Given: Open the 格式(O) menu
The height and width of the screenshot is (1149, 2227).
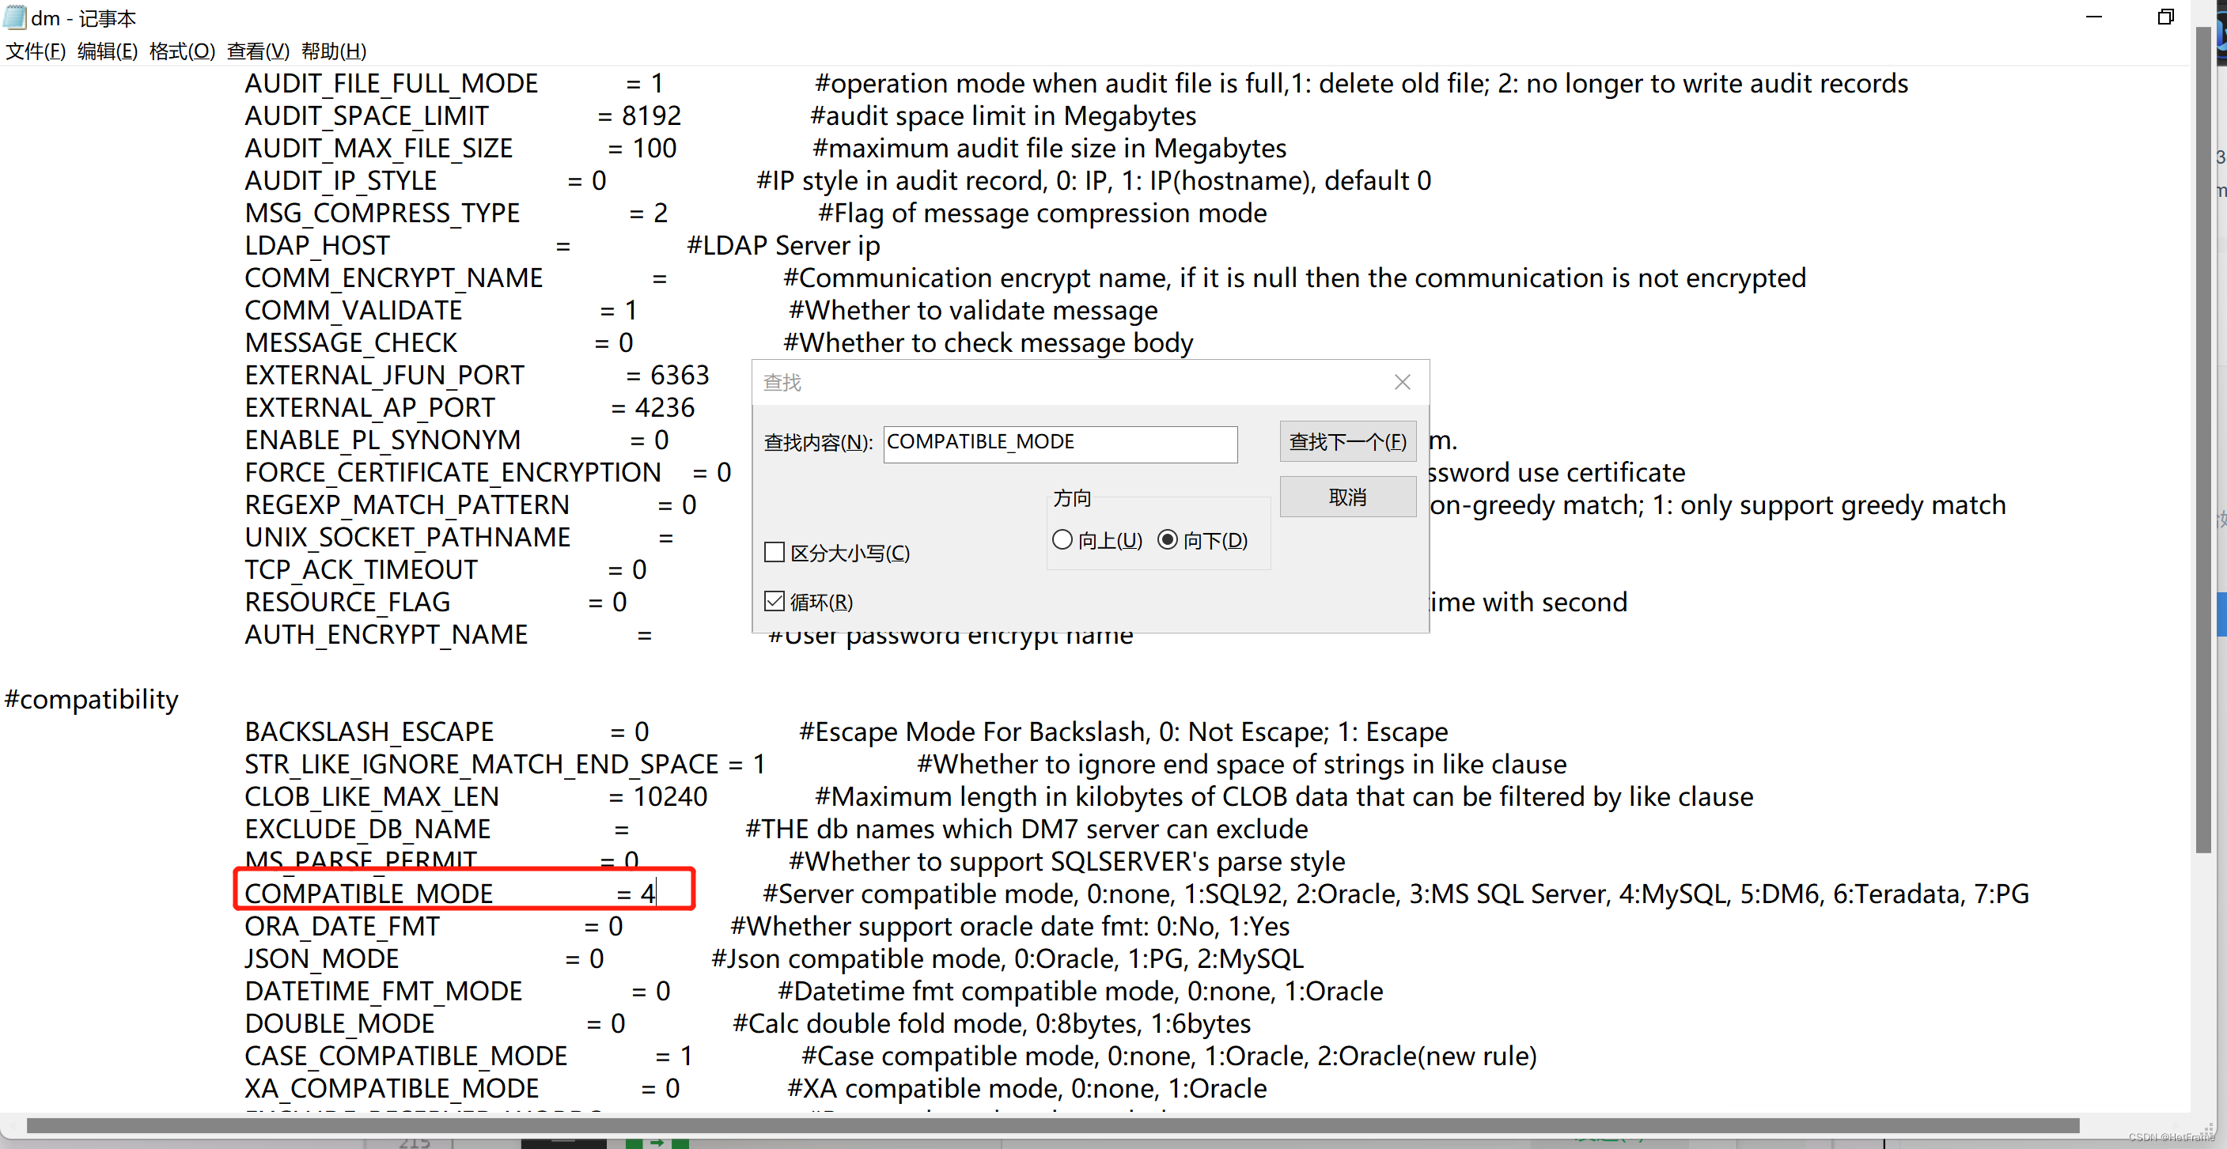Looking at the screenshot, I should 180,51.
